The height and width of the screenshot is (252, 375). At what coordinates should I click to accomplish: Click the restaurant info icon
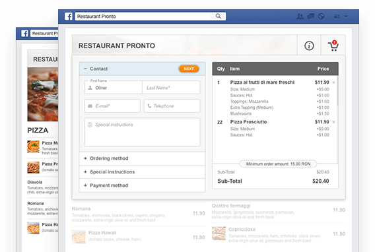point(309,46)
